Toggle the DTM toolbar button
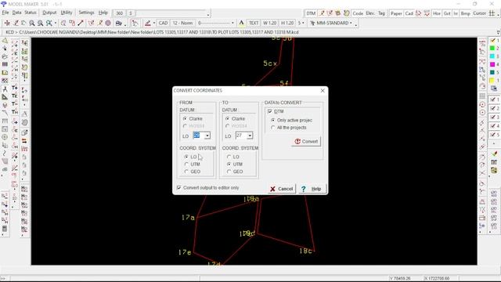The image size is (501, 282). click(x=311, y=13)
